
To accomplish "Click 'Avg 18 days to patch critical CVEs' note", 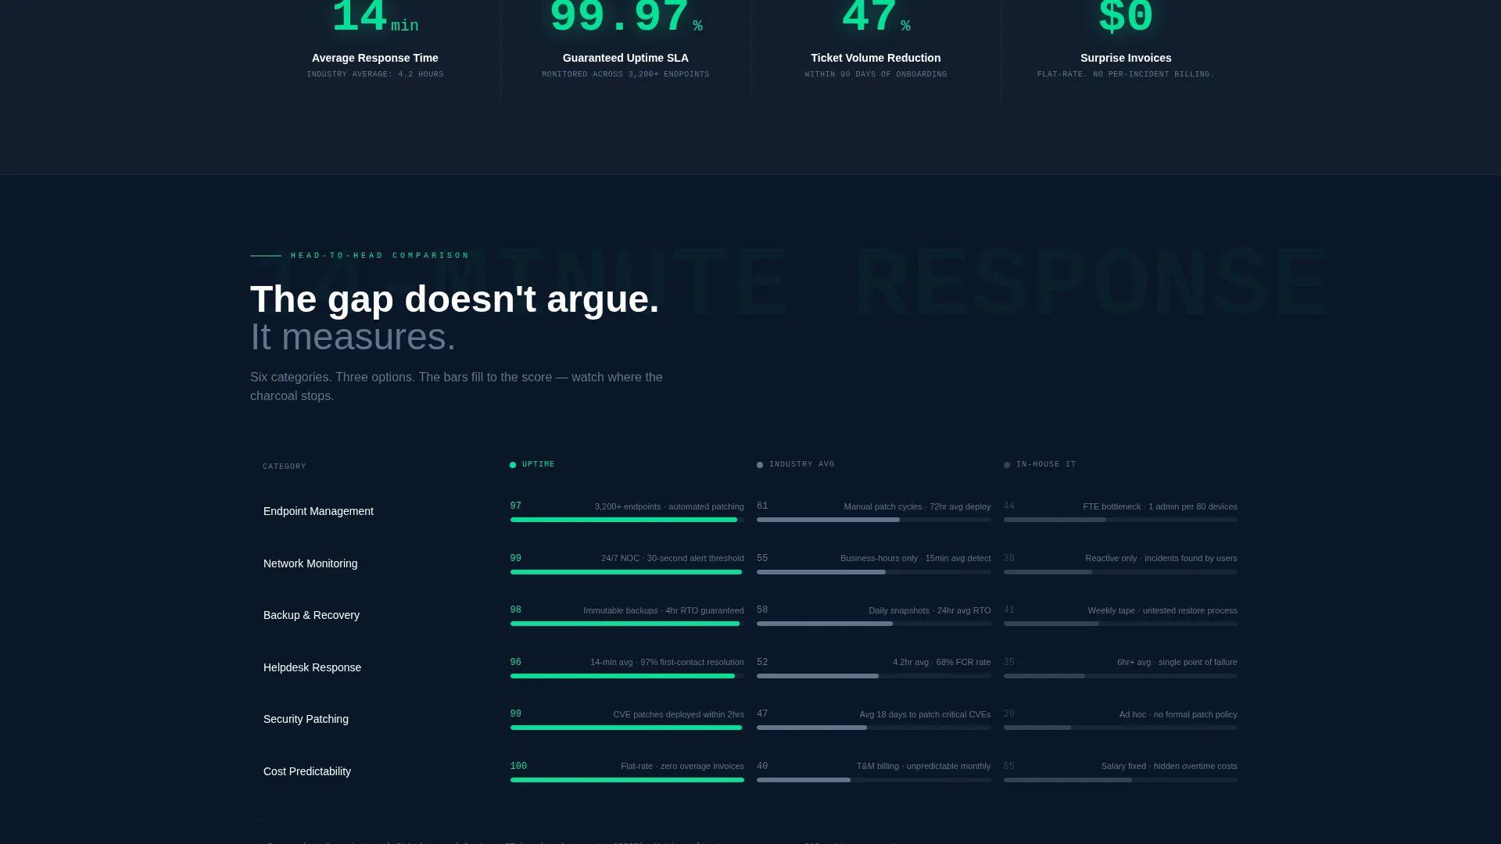I will click(925, 714).
